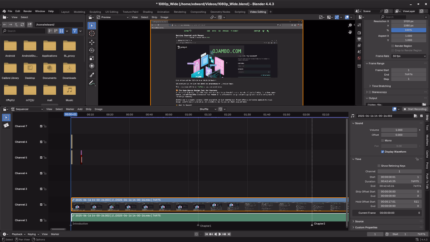This screenshot has width=430, height=242.
Task: Open the World properties tab icon
Action: pos(359,58)
